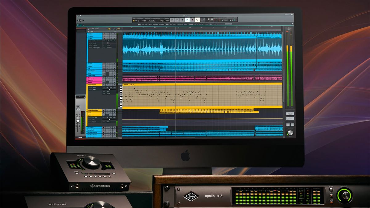Mute the MINIMOOG 1 track
This screenshot has height=208, width=370.
[x=114, y=85]
